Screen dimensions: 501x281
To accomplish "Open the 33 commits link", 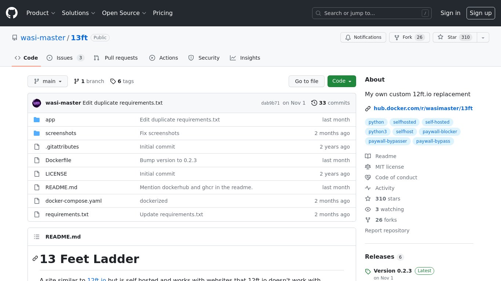I will coord(330,103).
